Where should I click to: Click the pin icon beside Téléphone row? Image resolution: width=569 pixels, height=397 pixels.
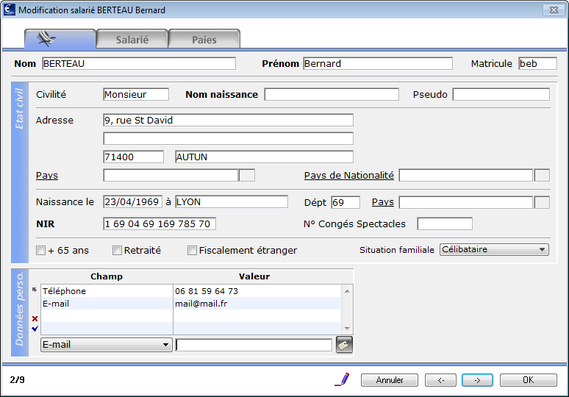click(x=35, y=290)
